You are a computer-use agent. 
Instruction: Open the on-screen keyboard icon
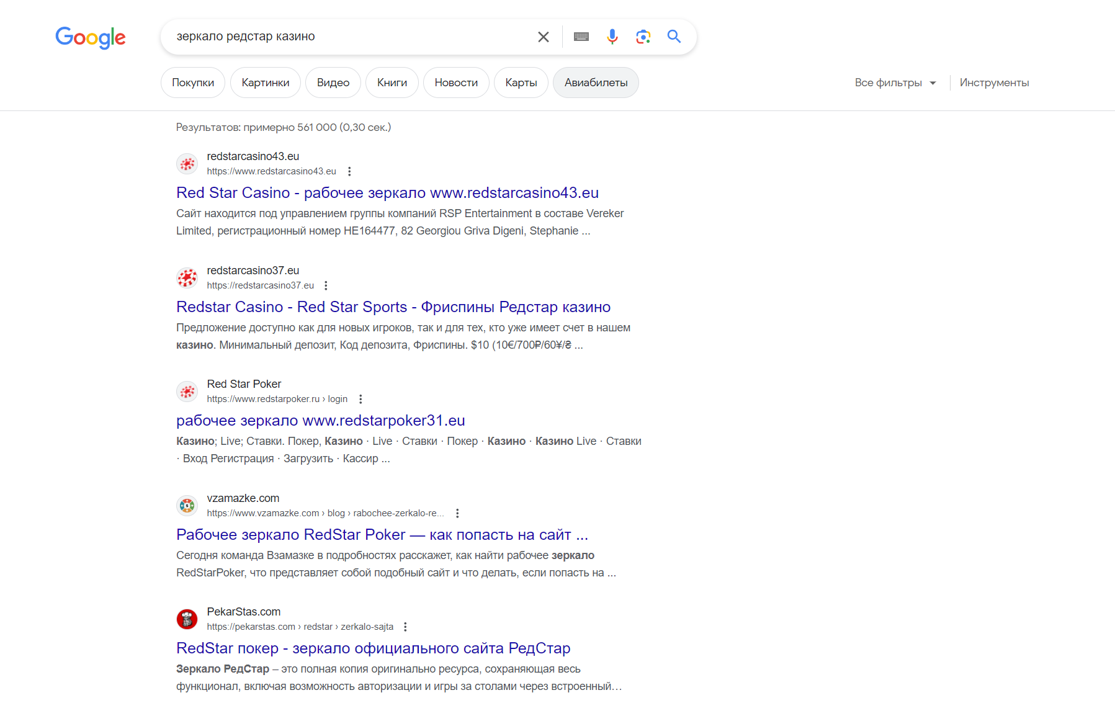(x=581, y=37)
